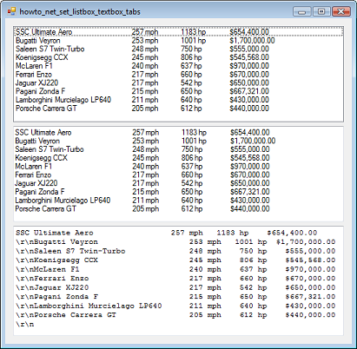
Task: Select Ferrari Enzo row in the top list box
Action: (x=178, y=75)
